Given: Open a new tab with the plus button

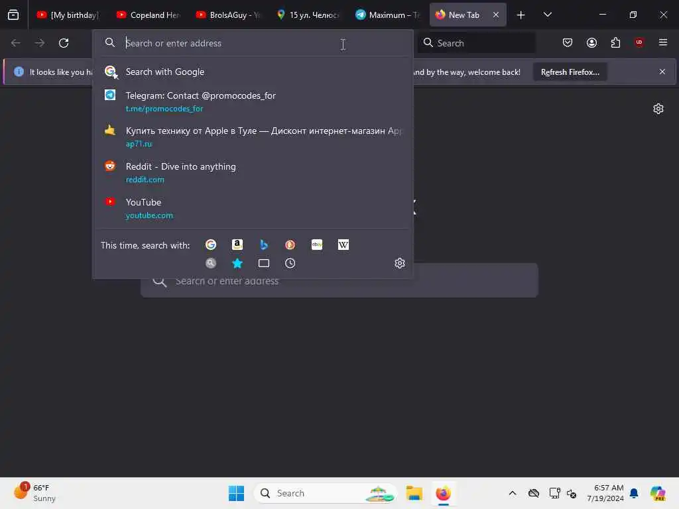Looking at the screenshot, I should (x=521, y=15).
